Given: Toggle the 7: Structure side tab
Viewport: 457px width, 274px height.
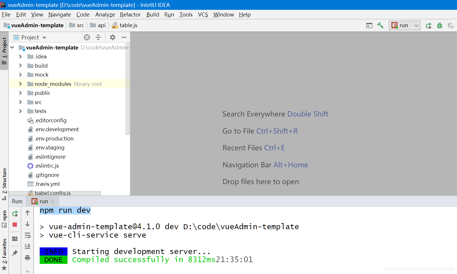Looking at the screenshot, I should click(4, 184).
